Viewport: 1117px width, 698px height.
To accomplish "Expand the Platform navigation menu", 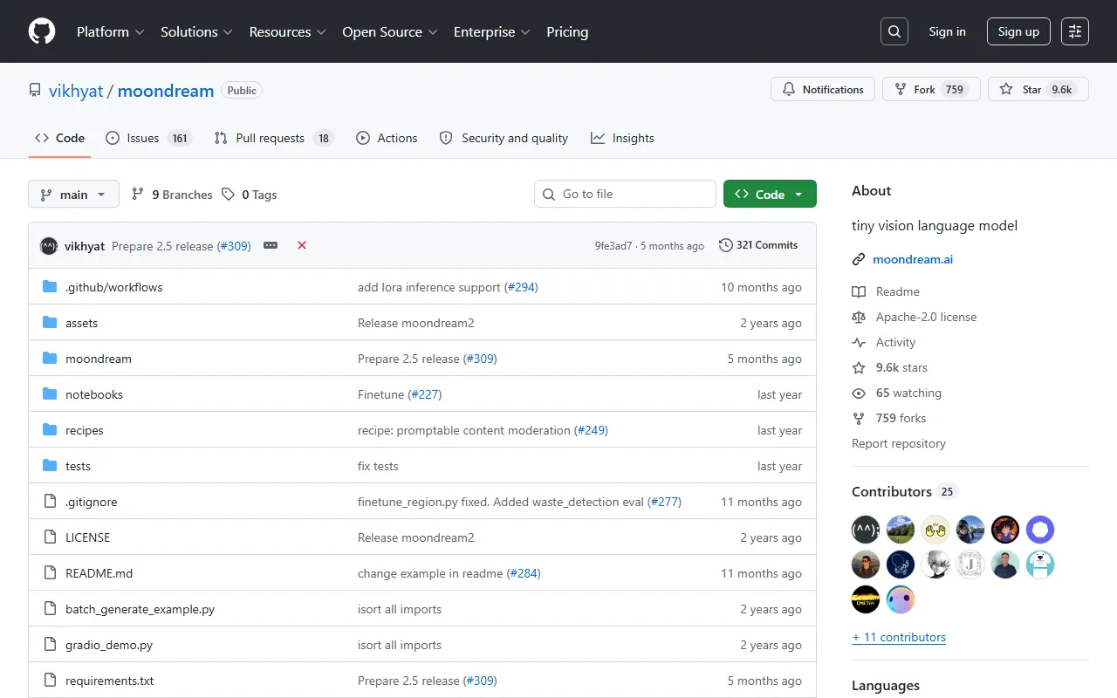I will click(110, 31).
